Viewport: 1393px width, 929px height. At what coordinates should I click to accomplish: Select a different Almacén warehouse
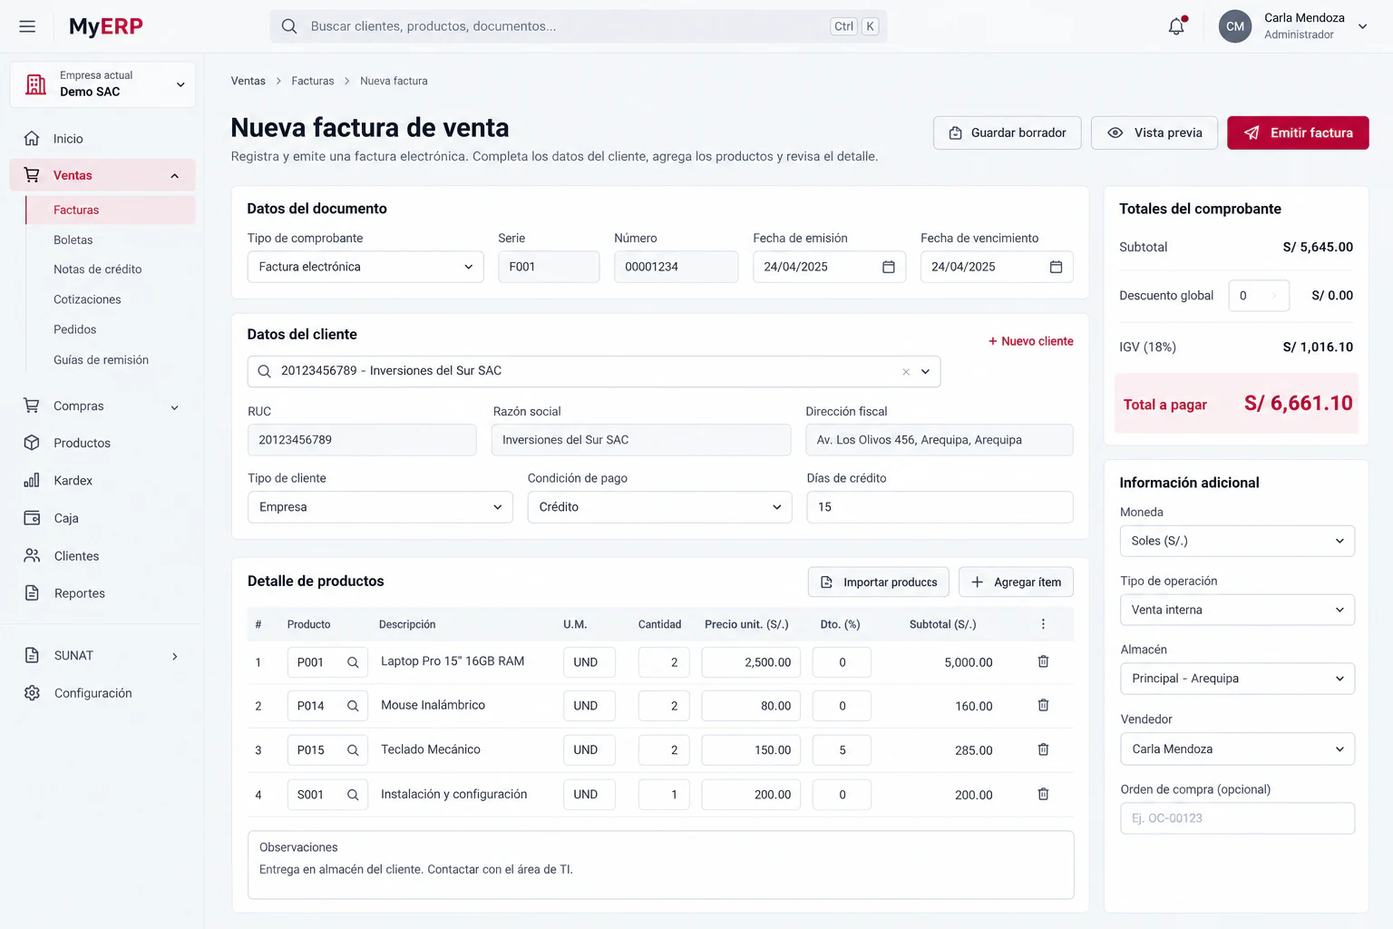coord(1237,679)
